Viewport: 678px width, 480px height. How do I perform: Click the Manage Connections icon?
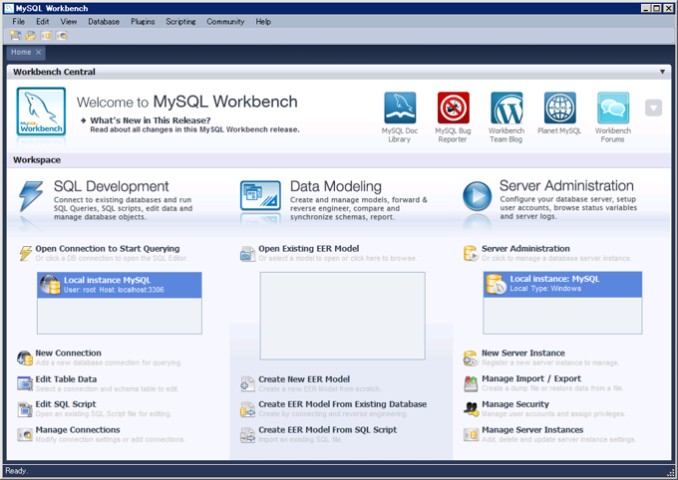pos(25,434)
